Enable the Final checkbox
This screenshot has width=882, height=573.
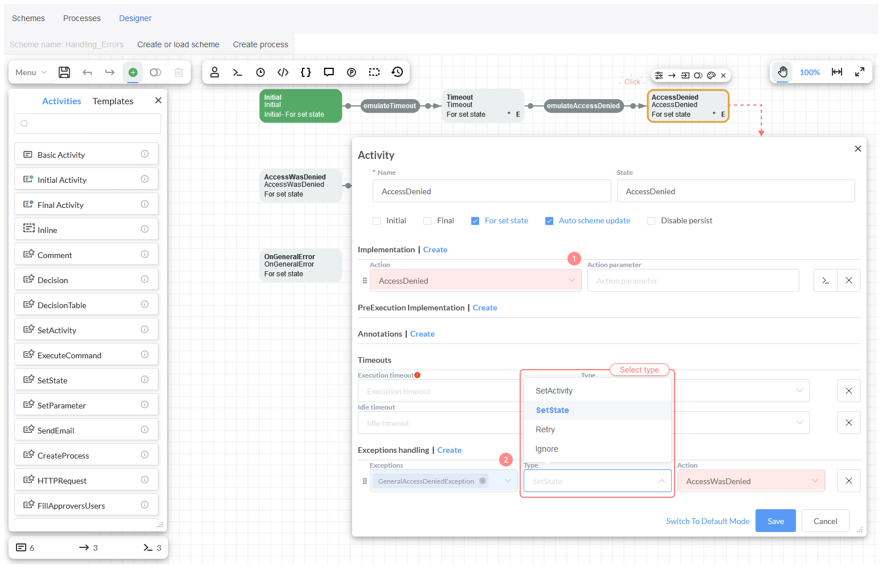[x=427, y=221]
